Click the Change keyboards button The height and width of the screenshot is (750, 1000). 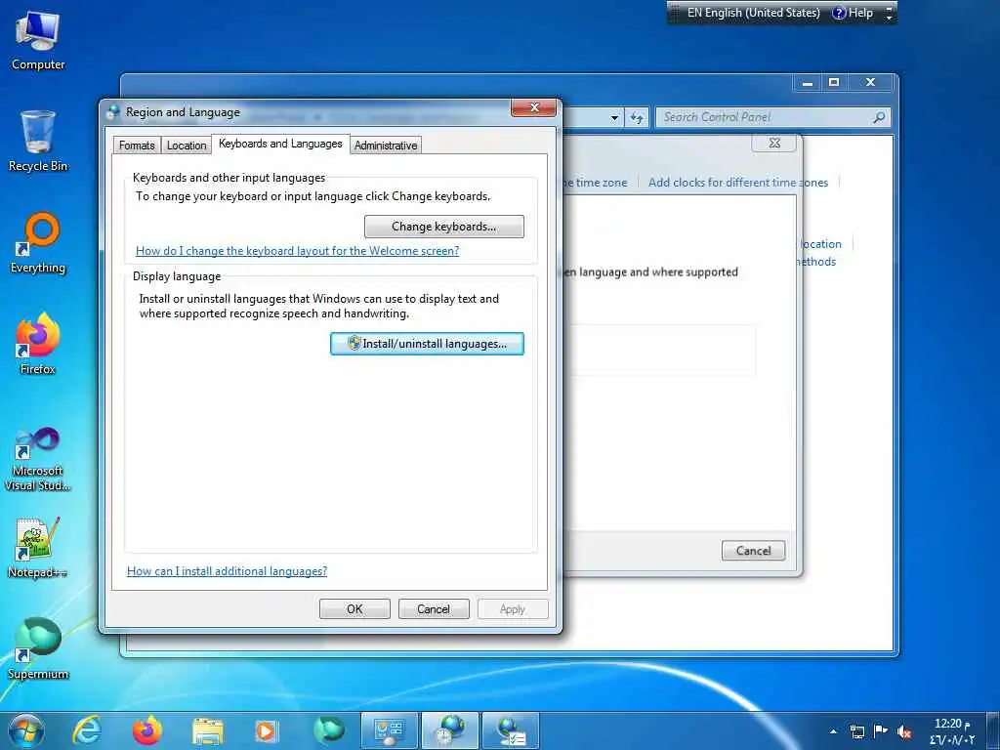(444, 227)
